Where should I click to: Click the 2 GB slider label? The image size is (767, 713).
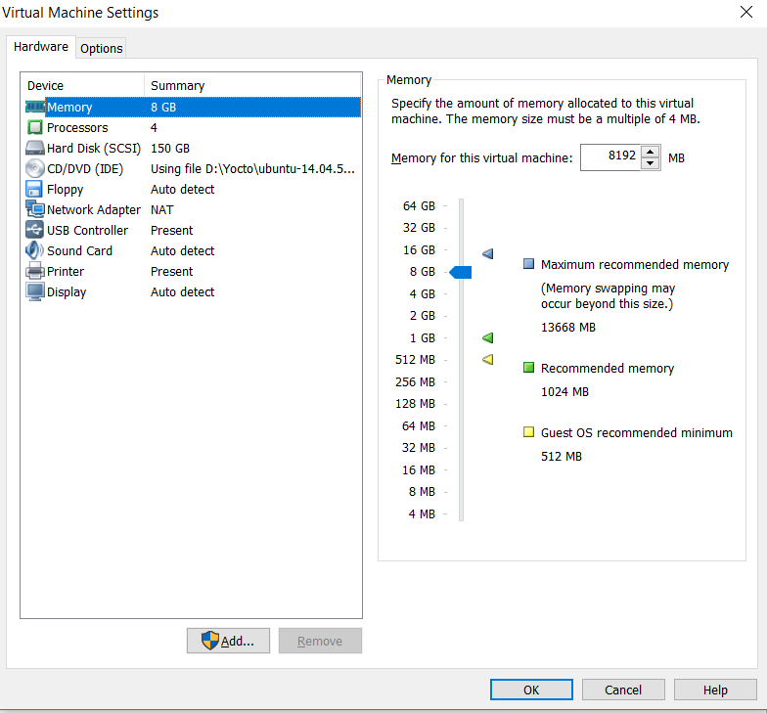coord(423,315)
